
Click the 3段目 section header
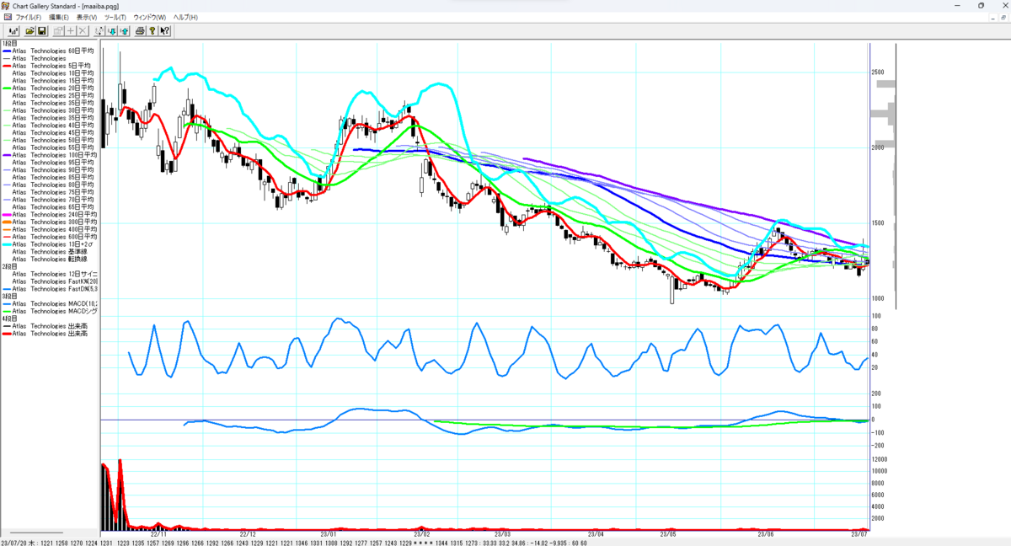(8, 297)
